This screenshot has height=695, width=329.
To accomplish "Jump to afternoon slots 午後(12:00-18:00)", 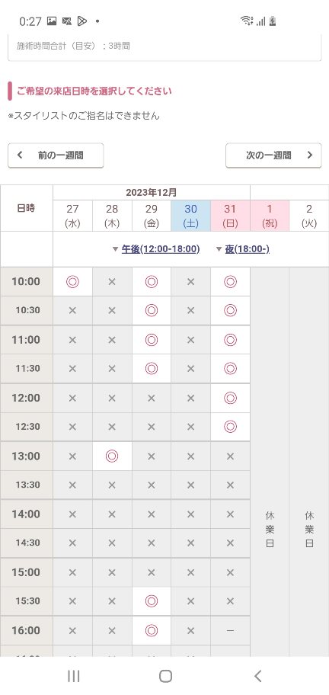I will coord(161,249).
